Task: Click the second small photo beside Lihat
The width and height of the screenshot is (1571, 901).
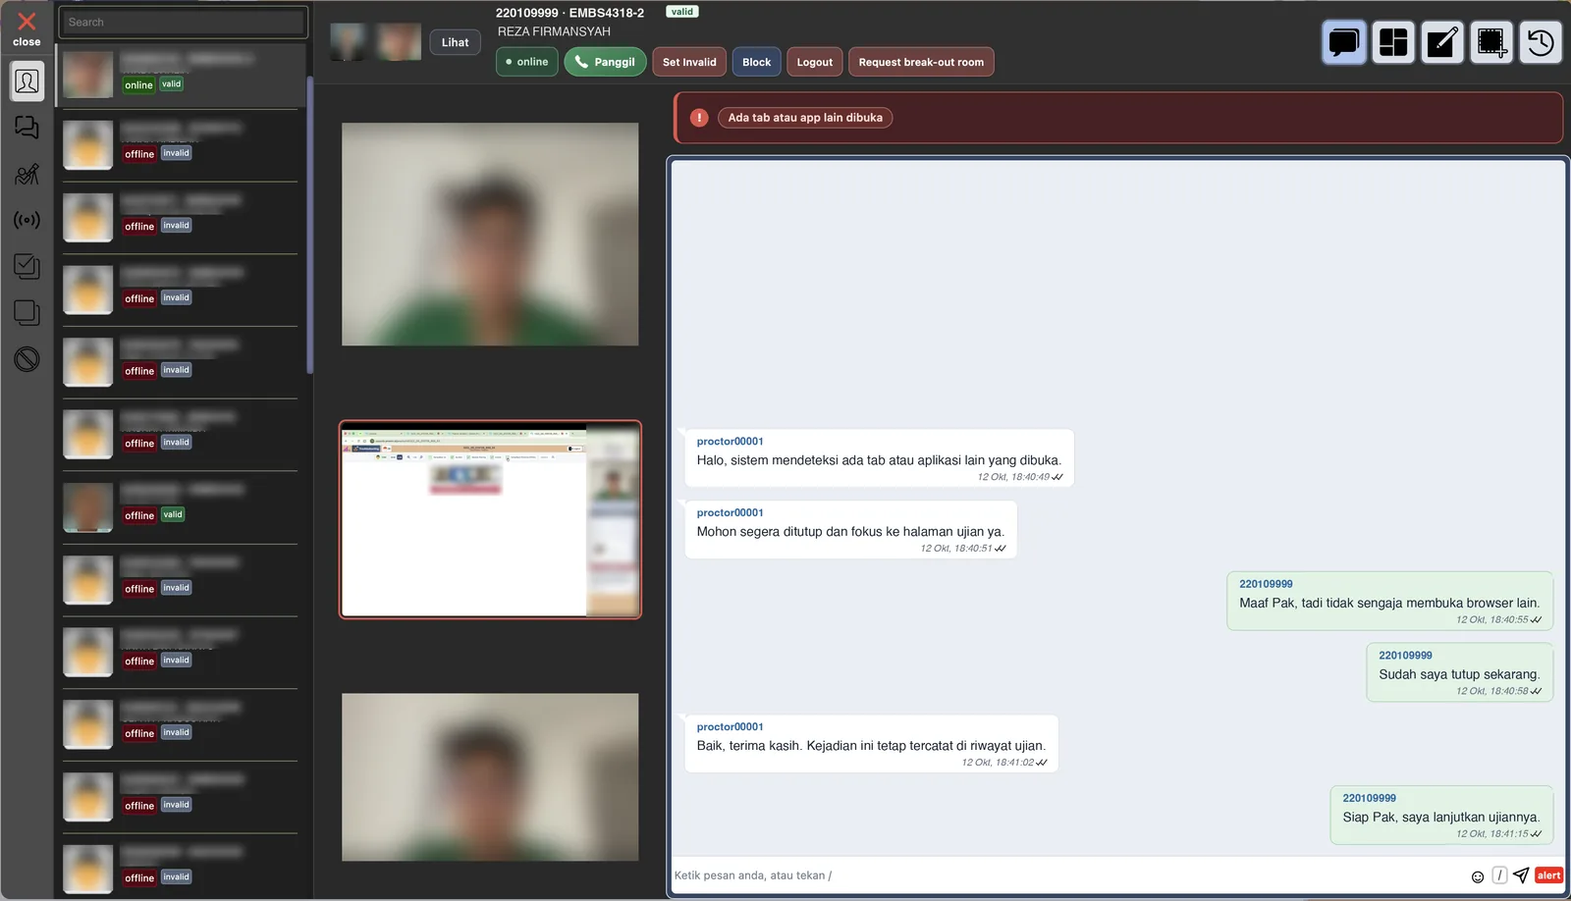Action: [x=400, y=42]
